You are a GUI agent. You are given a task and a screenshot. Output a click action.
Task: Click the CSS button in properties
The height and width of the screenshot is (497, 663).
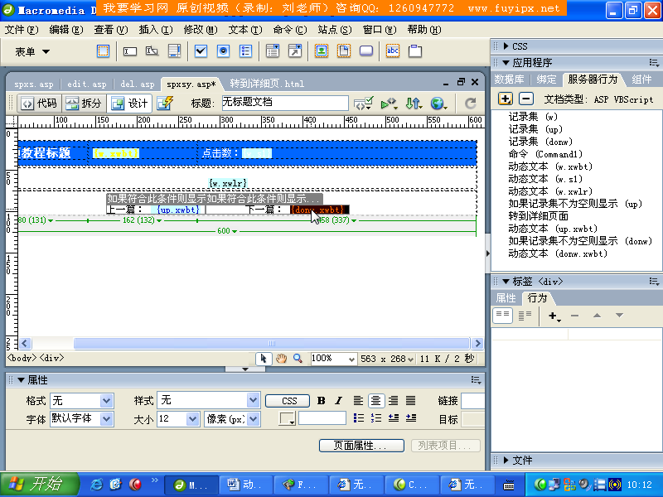click(x=289, y=401)
